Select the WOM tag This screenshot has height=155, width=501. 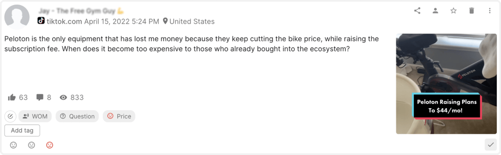35,116
